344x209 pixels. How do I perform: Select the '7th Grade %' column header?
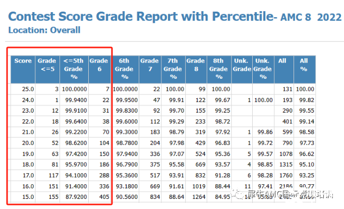pos(173,69)
